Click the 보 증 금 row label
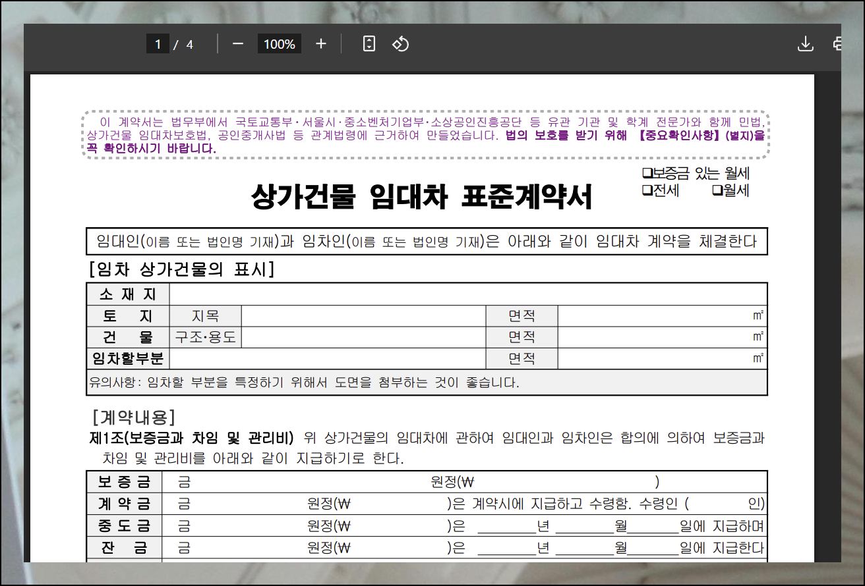 pos(124,482)
